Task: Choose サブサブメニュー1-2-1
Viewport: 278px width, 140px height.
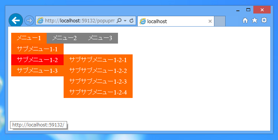Action: [x=98, y=60]
